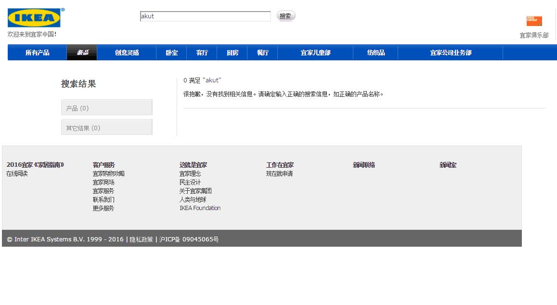Open the 创意灵感 section
The image size is (557, 305).
[126, 52]
